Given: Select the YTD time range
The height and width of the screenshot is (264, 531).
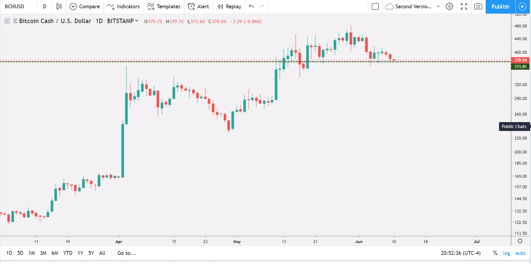Looking at the screenshot, I should click(x=68, y=253).
